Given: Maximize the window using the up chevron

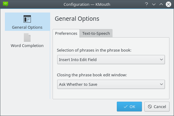Looking at the screenshot, I should 161,4.
